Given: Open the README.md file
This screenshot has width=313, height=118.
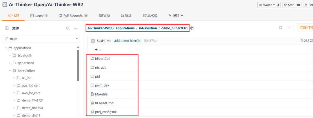Looking at the screenshot, I should coord(104,103).
